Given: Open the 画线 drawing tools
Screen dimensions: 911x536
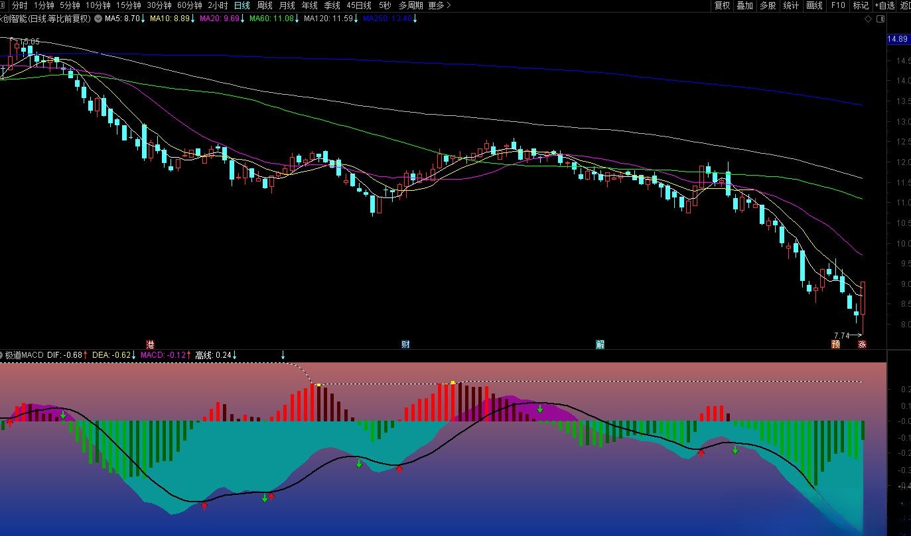Looking at the screenshot, I should pos(814,5).
